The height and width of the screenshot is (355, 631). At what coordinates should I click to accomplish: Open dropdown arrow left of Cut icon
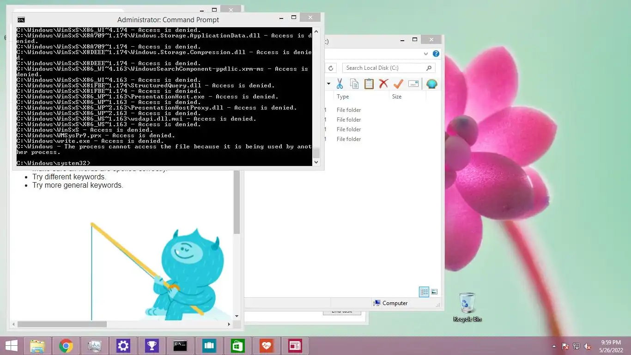329,84
